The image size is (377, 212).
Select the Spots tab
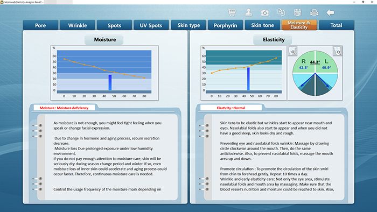pos(114,25)
